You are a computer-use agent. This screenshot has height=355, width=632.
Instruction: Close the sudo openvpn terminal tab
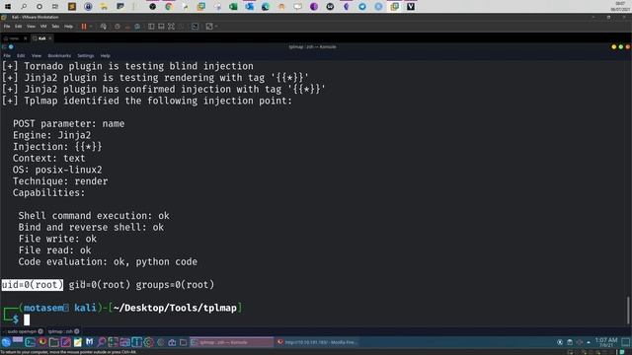coord(40,331)
